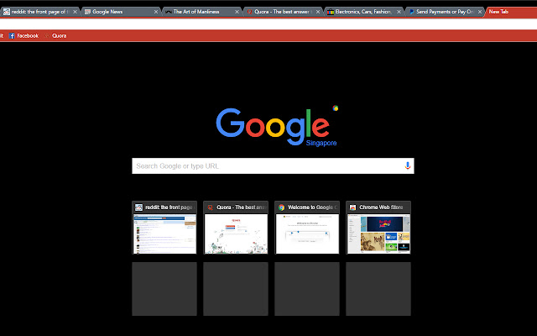The height and width of the screenshot is (336, 537).
Task: Click in the browser address bar
Action: pyautogui.click(x=268, y=24)
